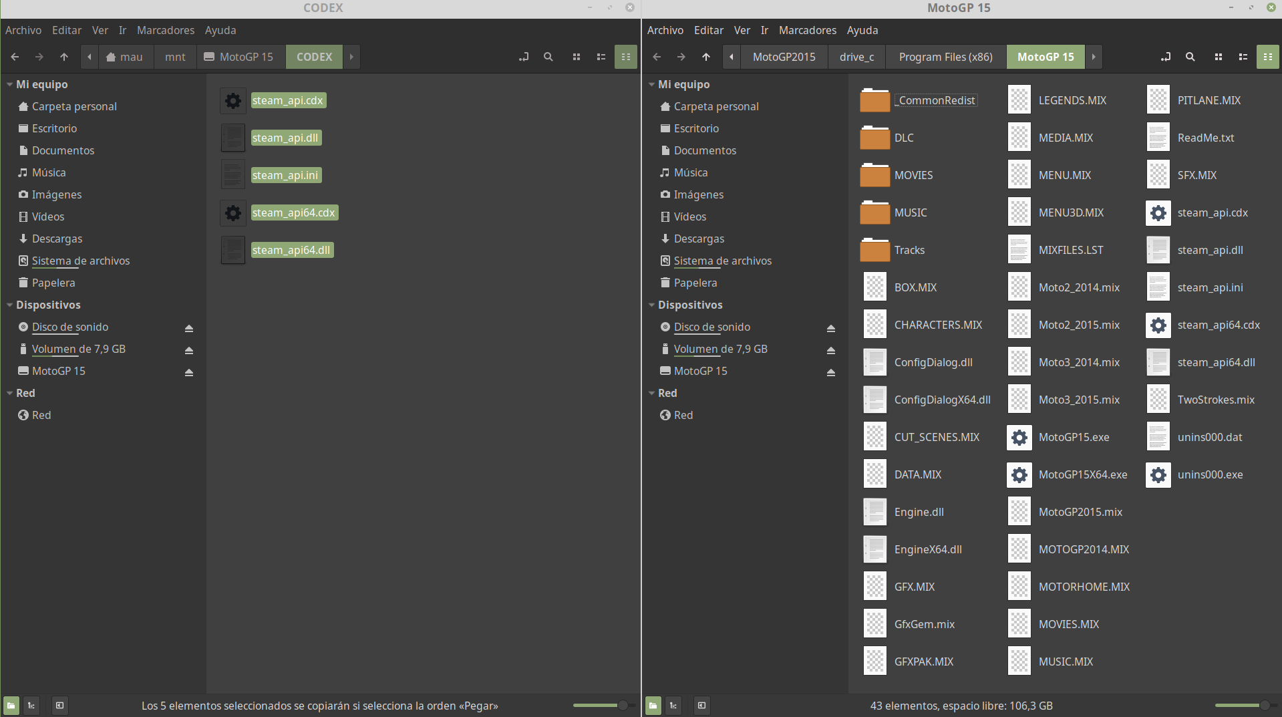Show tree view sidebar in MotoGP 15 status bar

(673, 705)
